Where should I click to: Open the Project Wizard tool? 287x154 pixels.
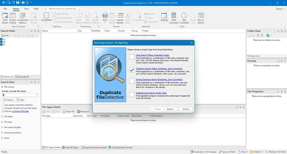pos(13,18)
